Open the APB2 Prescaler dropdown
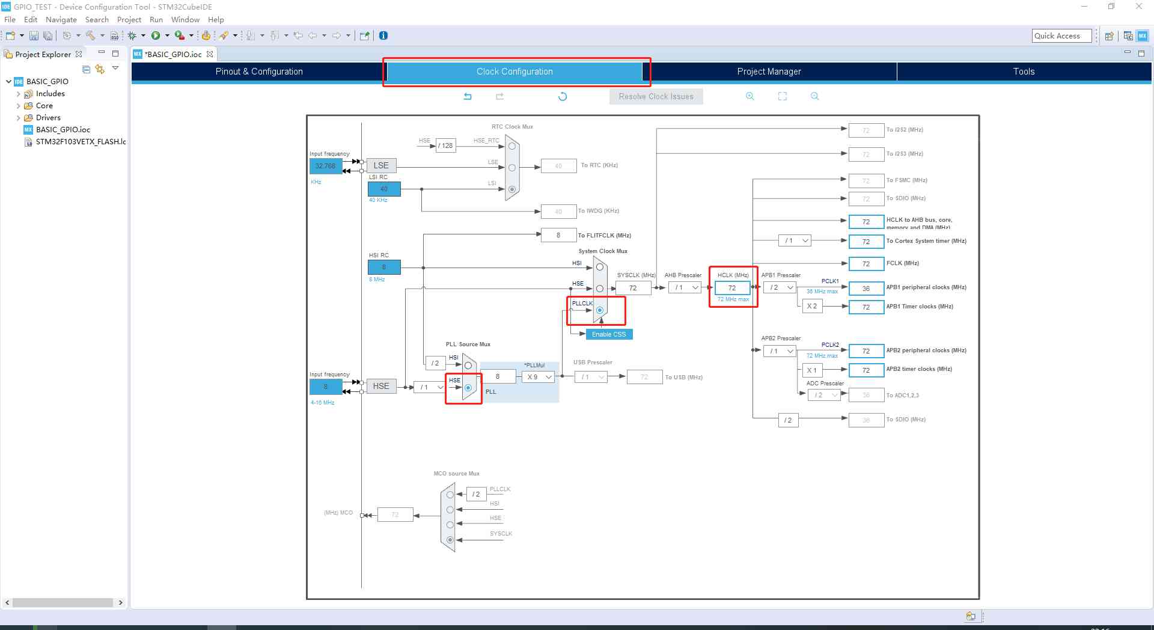The width and height of the screenshot is (1154, 630). point(780,351)
